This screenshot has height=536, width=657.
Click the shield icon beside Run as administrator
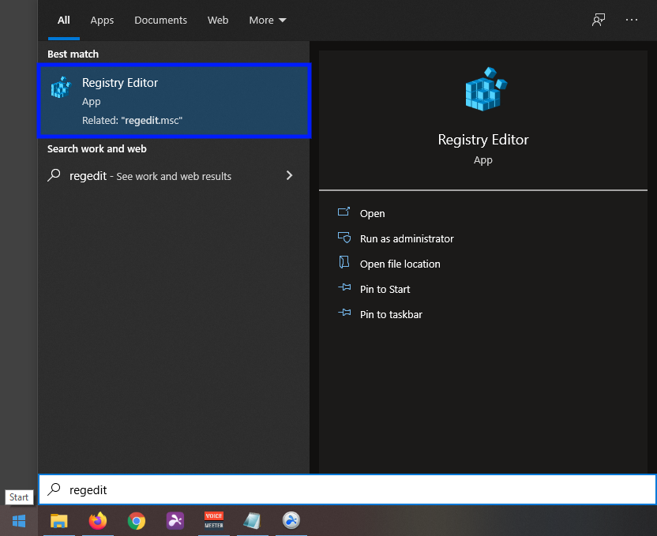(x=344, y=238)
